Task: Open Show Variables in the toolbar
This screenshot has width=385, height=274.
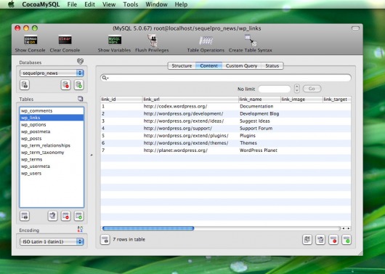Action: [x=115, y=40]
